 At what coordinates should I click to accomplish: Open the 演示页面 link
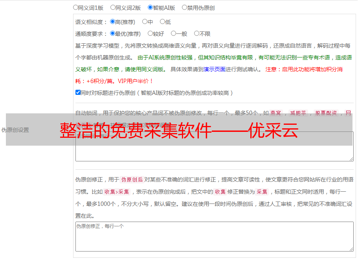(214, 69)
